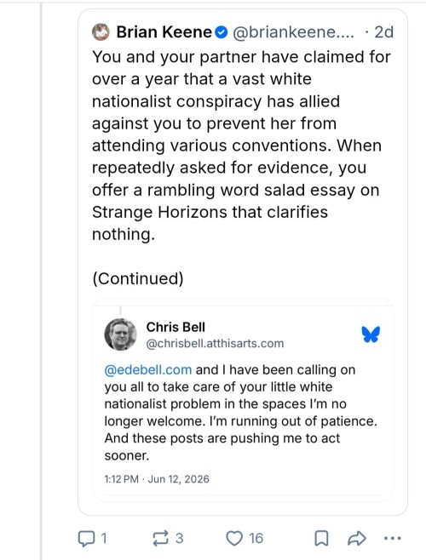The width and height of the screenshot is (426, 560).
Task: Click the Chris Bell display name
Action: click(x=176, y=327)
